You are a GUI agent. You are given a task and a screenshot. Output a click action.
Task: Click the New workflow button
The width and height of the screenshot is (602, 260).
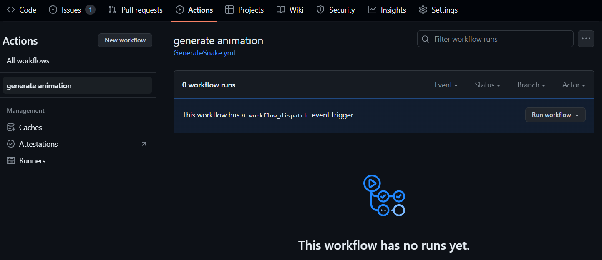coord(125,40)
